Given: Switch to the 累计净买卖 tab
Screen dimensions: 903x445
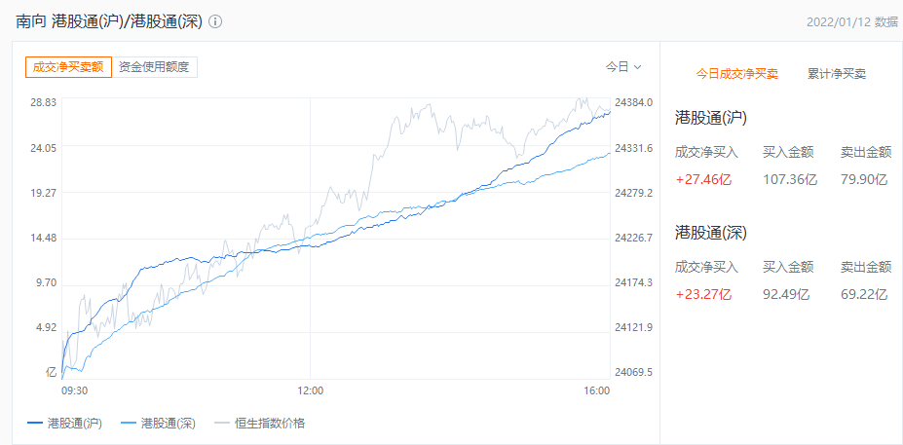Looking at the screenshot, I should [837, 74].
